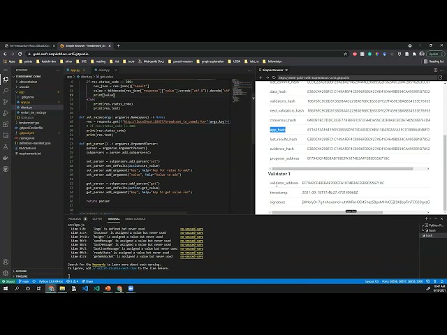Click Chrome's back navigation arrow
The width and height of the screenshot is (447, 335).
[x=5, y=54]
